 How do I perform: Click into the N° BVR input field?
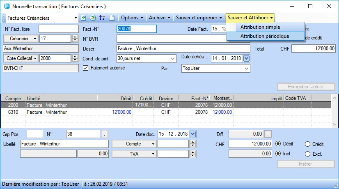(x=164, y=38)
